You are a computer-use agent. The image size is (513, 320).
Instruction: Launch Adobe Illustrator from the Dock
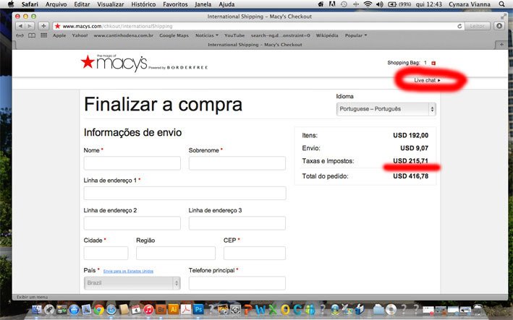[x=174, y=309]
